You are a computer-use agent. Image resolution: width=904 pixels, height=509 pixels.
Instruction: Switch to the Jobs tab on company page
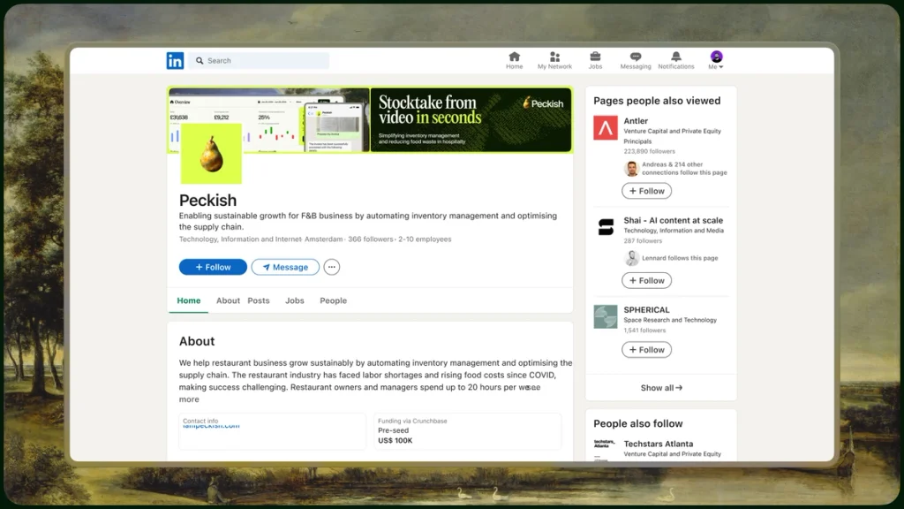pos(295,300)
